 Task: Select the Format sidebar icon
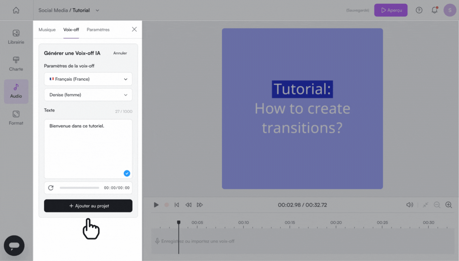tap(16, 118)
